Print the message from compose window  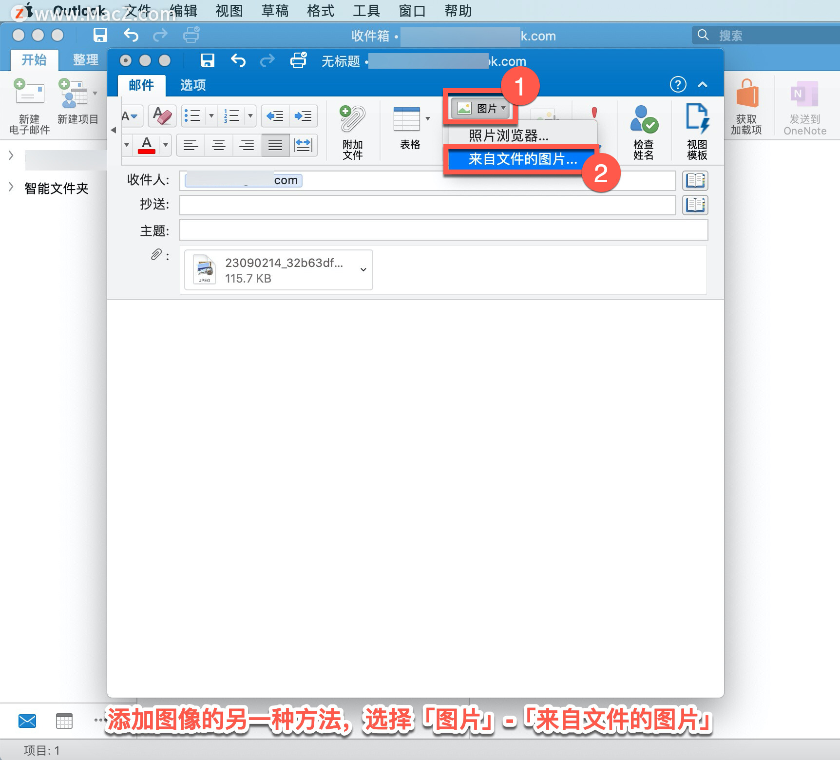(299, 60)
